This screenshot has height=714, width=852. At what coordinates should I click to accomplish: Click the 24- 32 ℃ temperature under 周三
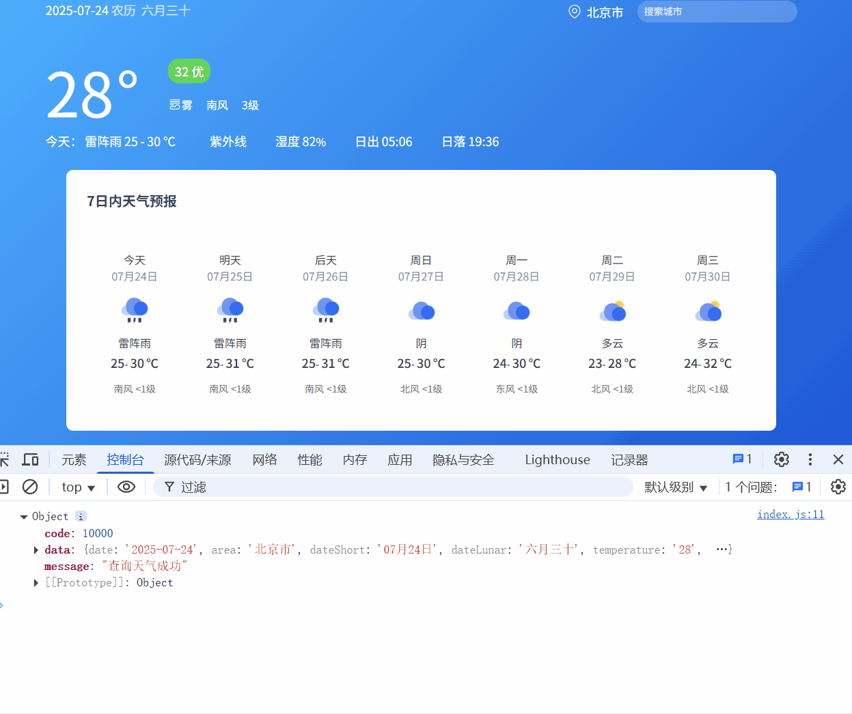click(x=708, y=364)
